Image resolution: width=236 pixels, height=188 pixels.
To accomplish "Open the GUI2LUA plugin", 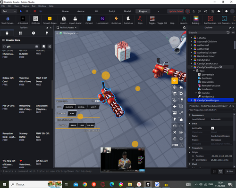I will 35,20.
